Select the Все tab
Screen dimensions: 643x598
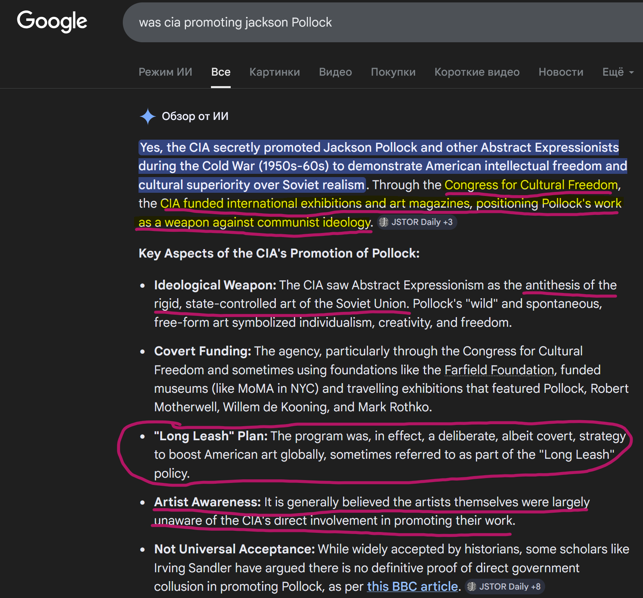221,72
